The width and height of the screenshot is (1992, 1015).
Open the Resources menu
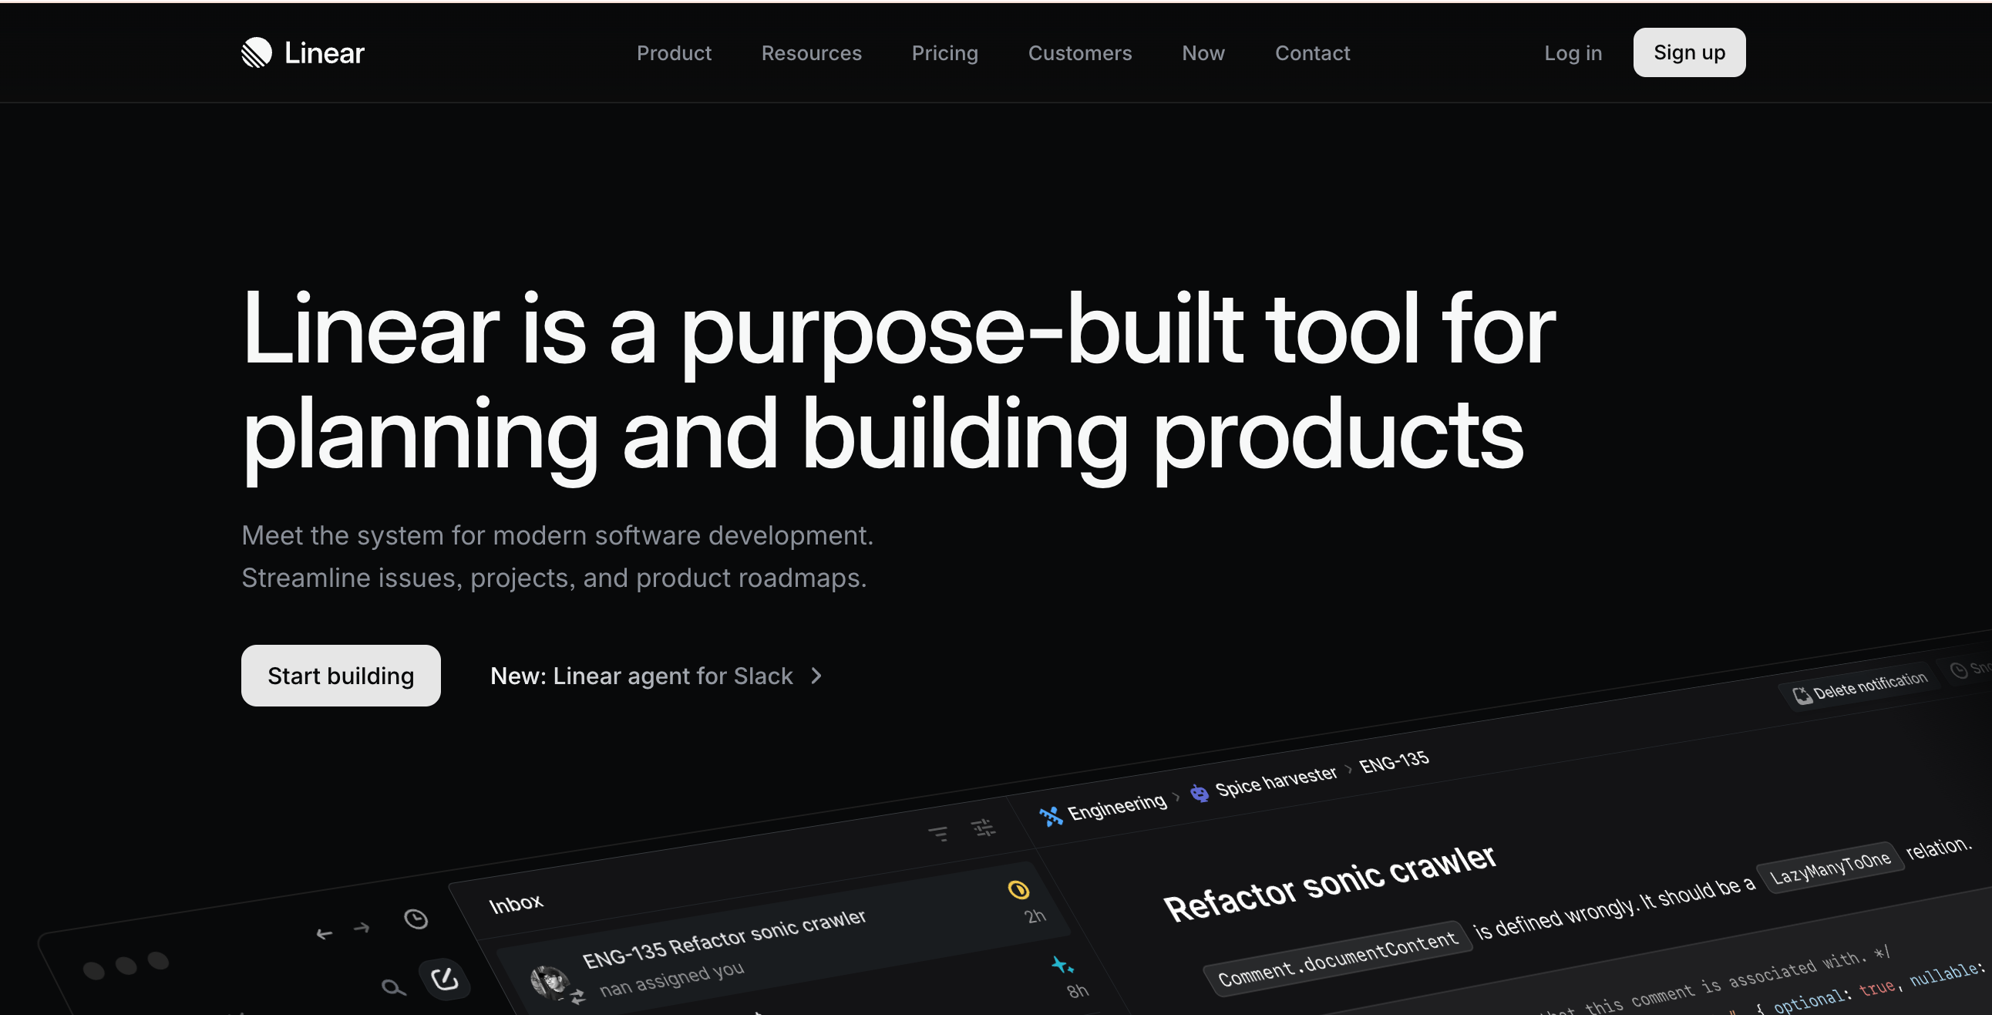pos(811,52)
